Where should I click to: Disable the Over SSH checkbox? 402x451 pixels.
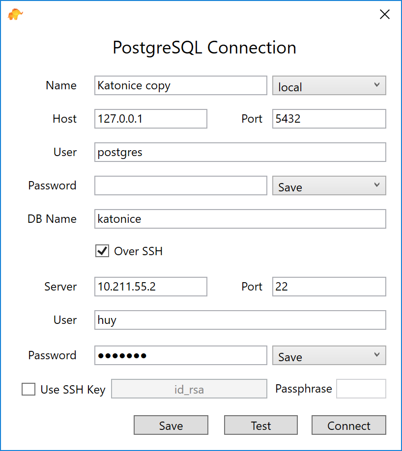(102, 251)
